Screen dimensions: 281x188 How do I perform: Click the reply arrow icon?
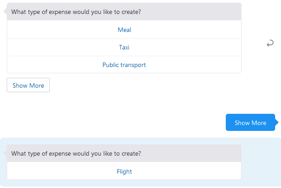pyautogui.click(x=270, y=43)
